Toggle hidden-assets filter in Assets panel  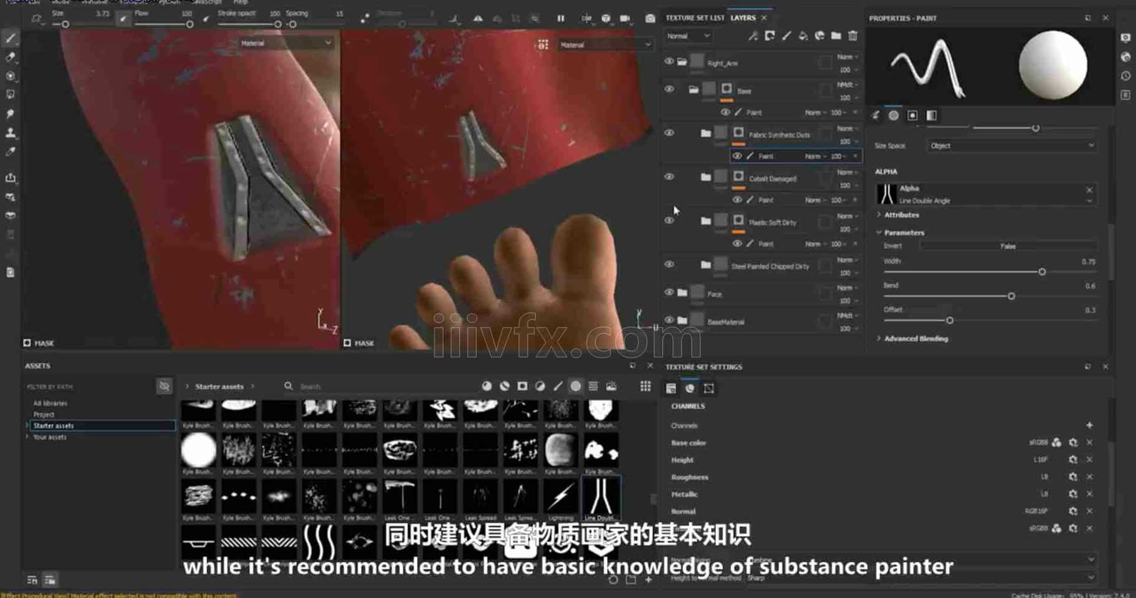[x=165, y=387]
